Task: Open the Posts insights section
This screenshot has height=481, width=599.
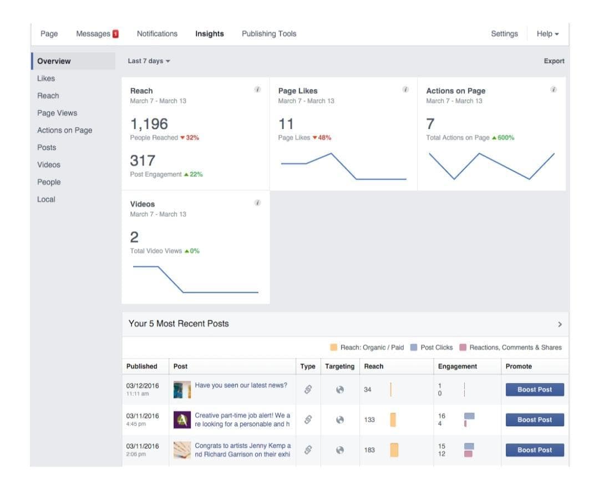Action: pyautogui.click(x=47, y=147)
